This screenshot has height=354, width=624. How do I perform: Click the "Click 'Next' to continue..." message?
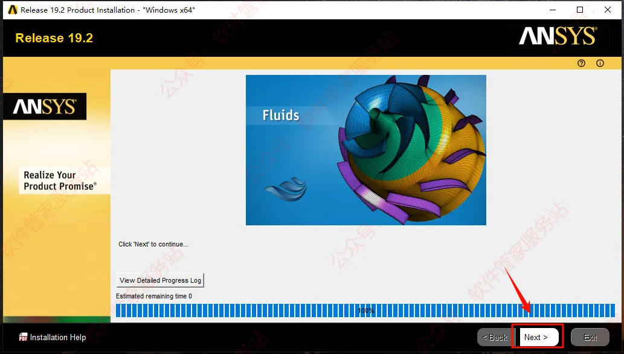(x=153, y=244)
